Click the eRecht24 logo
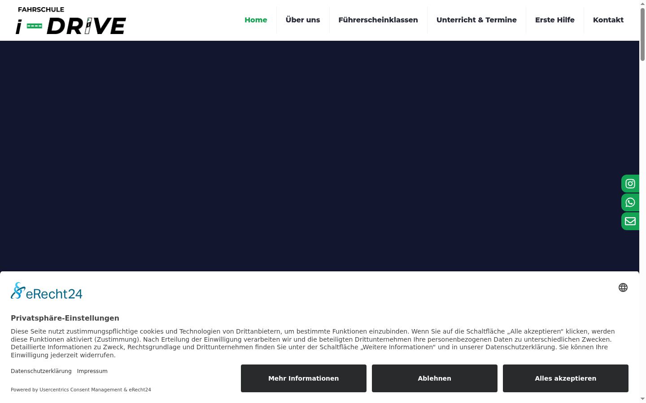This screenshot has width=646, height=403. click(x=47, y=291)
